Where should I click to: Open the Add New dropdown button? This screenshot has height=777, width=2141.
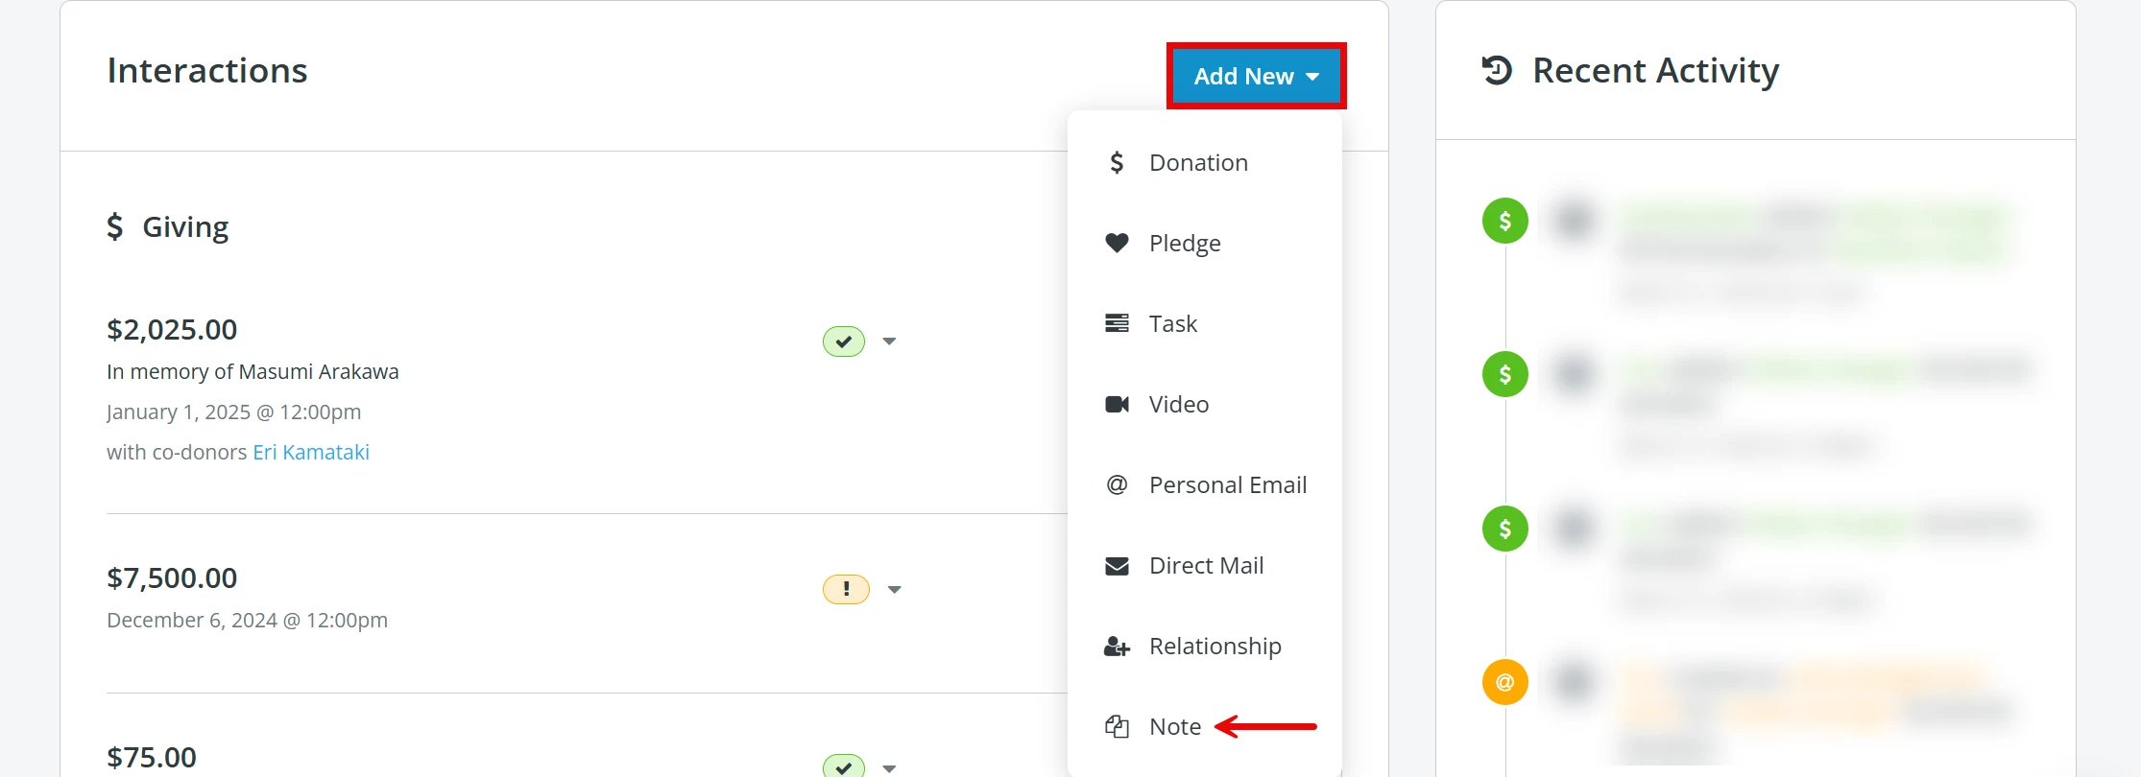click(x=1256, y=76)
